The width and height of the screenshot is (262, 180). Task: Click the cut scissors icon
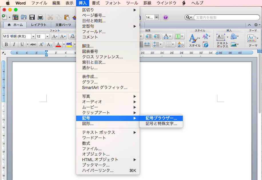(50, 17)
